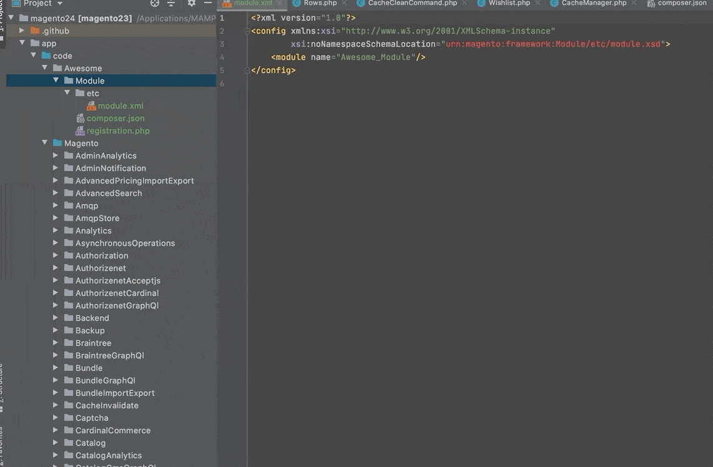
Task: Click the .github orange folder icon
Action: pyautogui.click(x=35, y=31)
